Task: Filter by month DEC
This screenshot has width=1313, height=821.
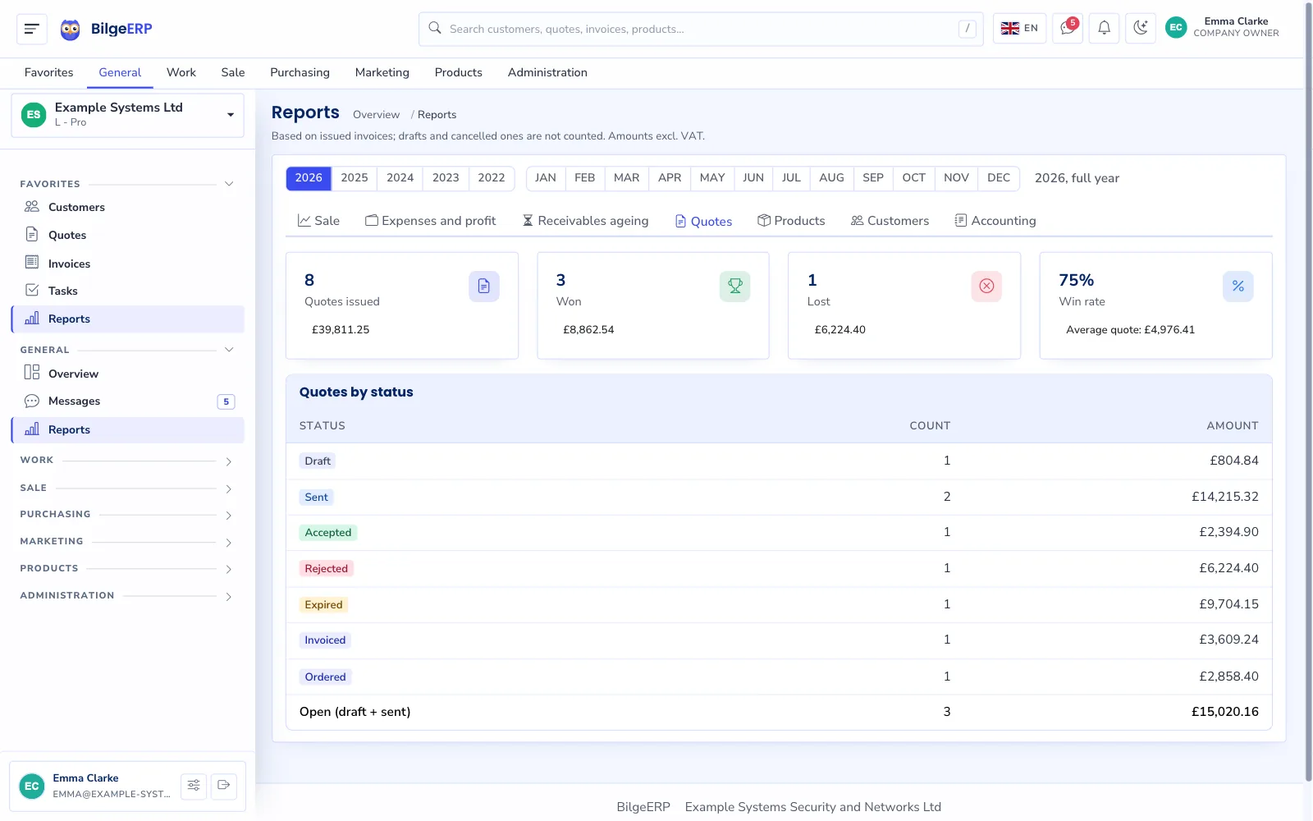Action: [999, 178]
